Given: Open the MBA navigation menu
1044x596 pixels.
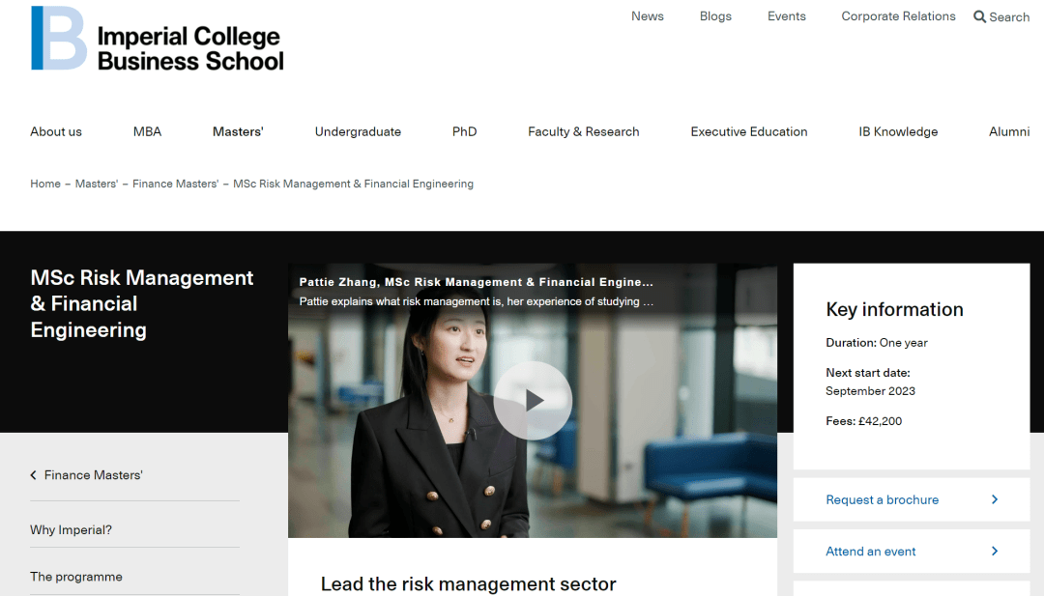Looking at the screenshot, I should (x=147, y=131).
